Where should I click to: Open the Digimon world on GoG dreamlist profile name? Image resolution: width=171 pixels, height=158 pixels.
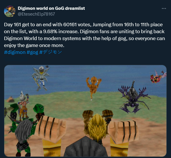tap(51, 8)
